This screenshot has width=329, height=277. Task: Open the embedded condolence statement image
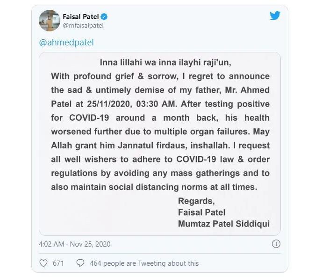(x=160, y=144)
